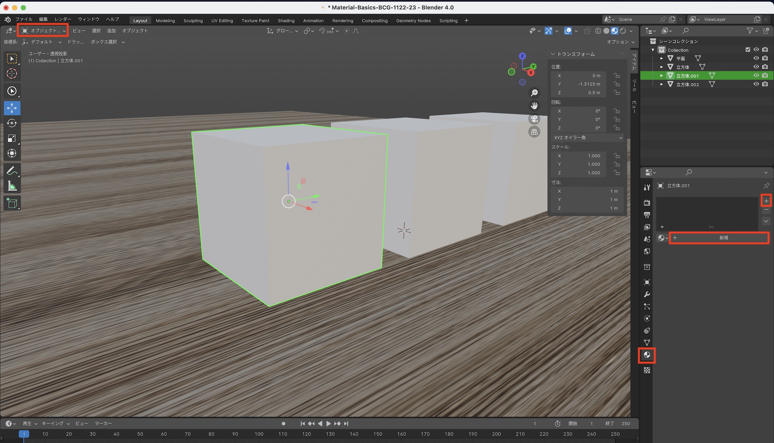Viewport: 774px width, 443px height.
Task: Uncheck Collection exclude checkbox in outliner
Action: pyautogui.click(x=748, y=50)
